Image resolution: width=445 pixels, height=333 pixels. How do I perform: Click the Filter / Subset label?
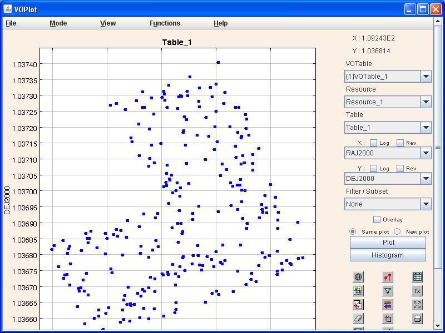click(367, 191)
